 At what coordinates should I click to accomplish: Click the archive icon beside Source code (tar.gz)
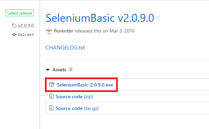point(51,108)
